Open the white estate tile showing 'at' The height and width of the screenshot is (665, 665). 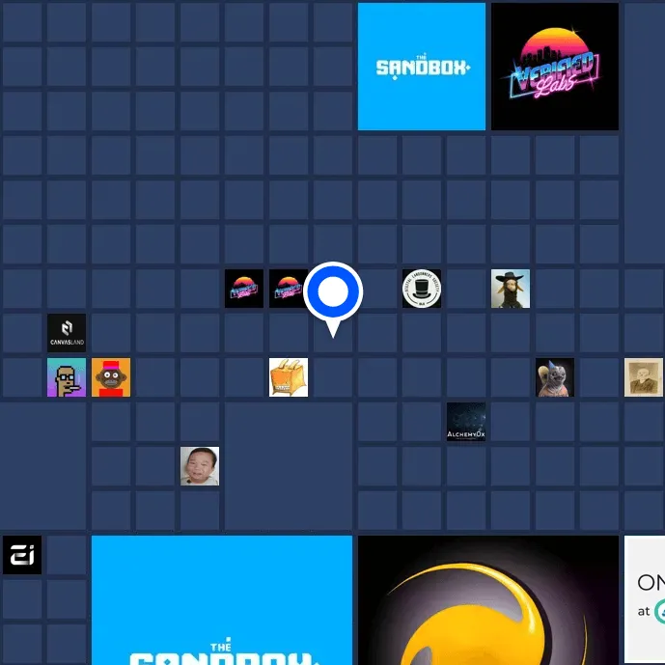tap(645, 600)
